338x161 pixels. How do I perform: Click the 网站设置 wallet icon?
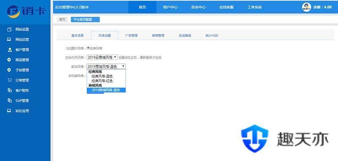coord(9,30)
